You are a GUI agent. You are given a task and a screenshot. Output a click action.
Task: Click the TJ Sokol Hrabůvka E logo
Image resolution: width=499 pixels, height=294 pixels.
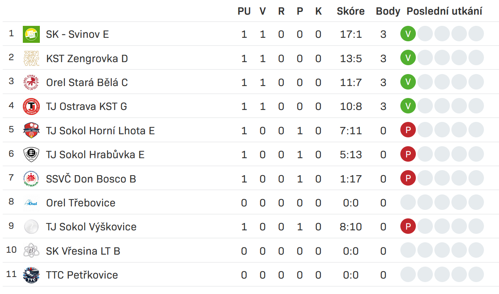click(x=31, y=154)
